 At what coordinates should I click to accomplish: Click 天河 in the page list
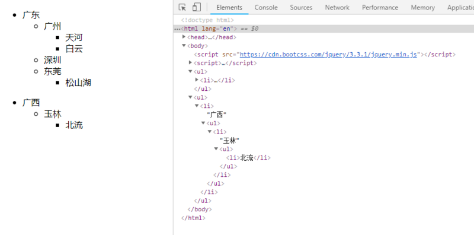[x=74, y=37]
